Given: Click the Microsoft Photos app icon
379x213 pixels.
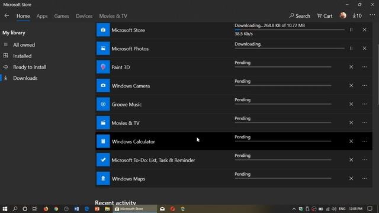Looking at the screenshot, I should (103, 49).
